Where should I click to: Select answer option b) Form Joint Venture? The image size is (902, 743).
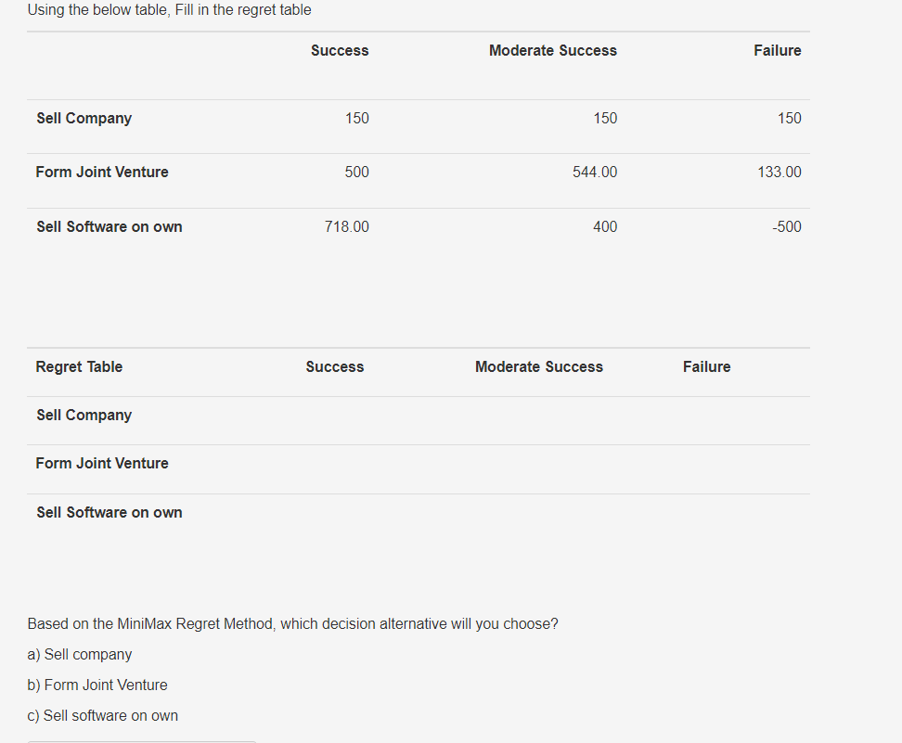click(97, 685)
